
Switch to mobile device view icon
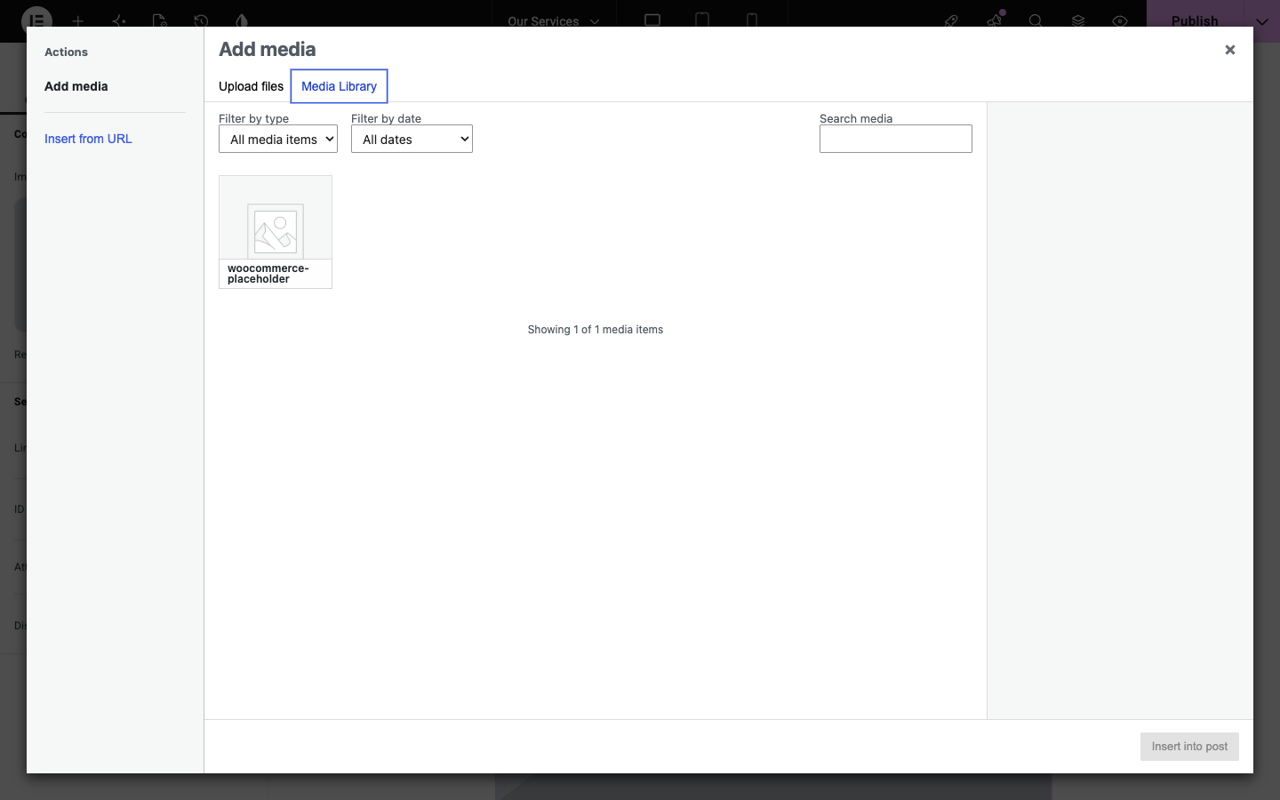(x=752, y=20)
